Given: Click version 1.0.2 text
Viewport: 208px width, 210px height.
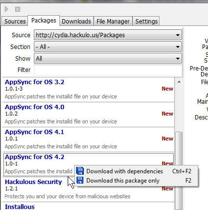Looking at the screenshot, I should pos(11,114).
